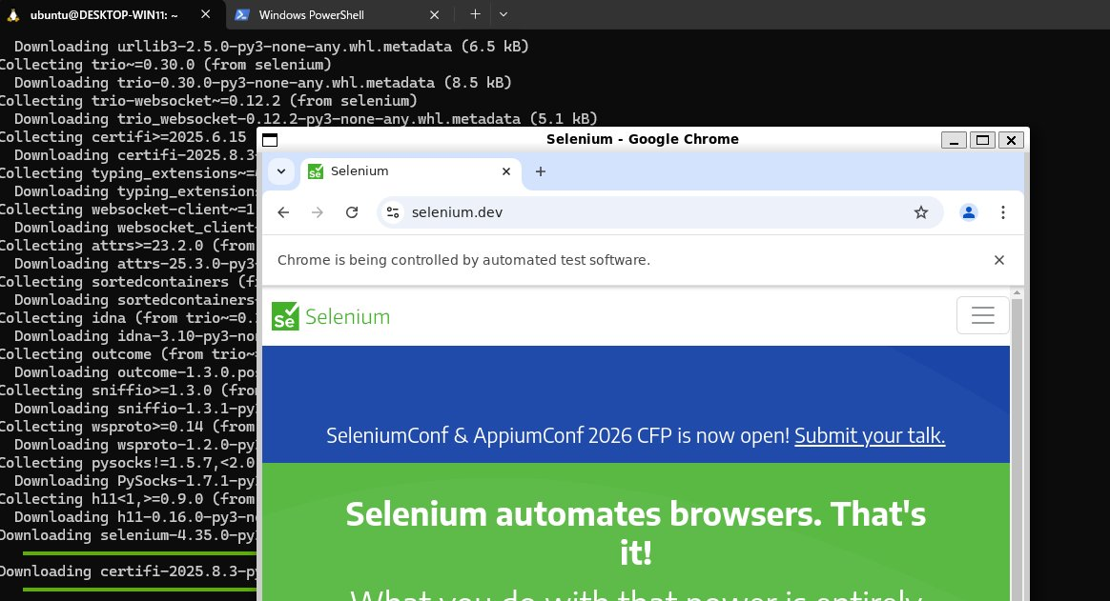The height and width of the screenshot is (601, 1110).
Task: Open the Selenium site hamburger menu
Action: 982,315
